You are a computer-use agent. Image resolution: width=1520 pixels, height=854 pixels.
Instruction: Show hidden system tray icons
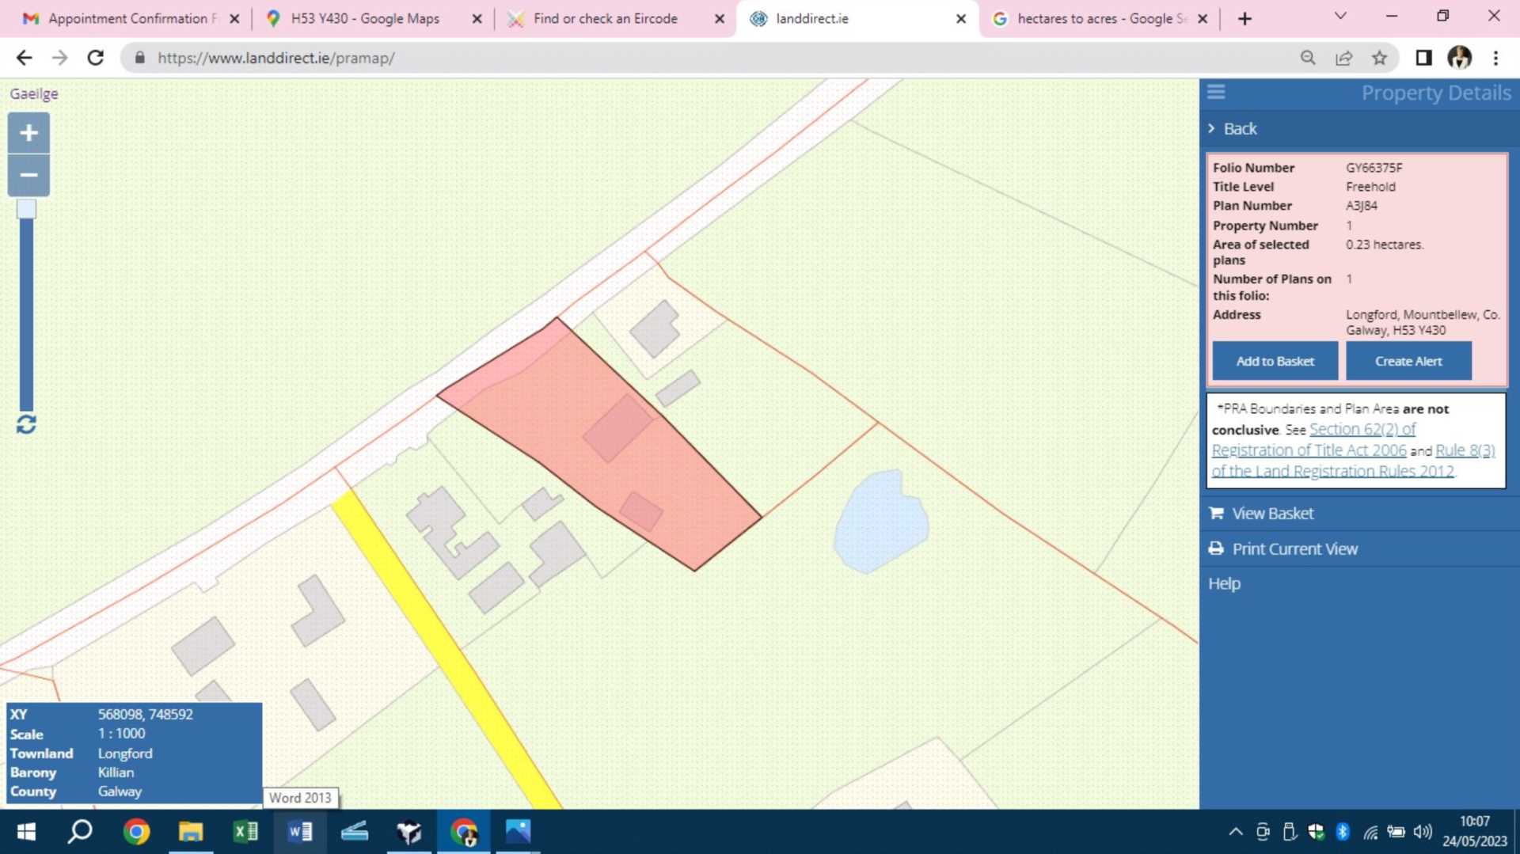pyautogui.click(x=1235, y=832)
